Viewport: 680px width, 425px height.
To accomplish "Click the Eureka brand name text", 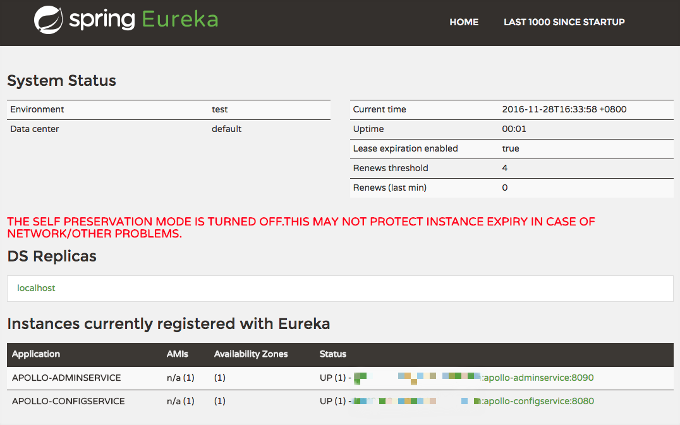I will tap(180, 20).
